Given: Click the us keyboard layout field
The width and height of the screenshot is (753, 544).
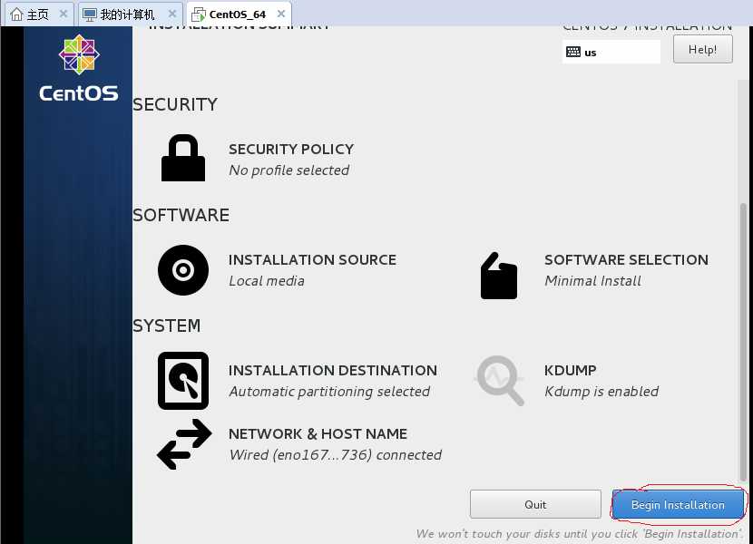Looking at the screenshot, I should click(611, 52).
